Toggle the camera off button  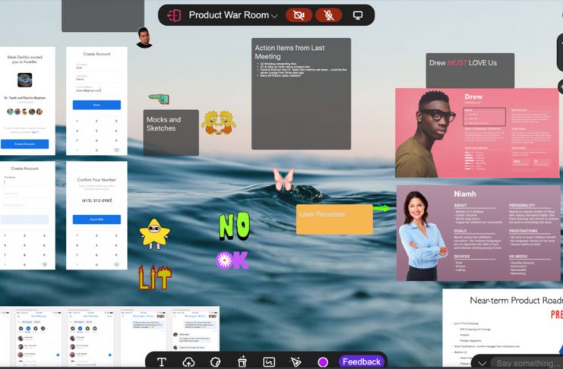pos(299,15)
